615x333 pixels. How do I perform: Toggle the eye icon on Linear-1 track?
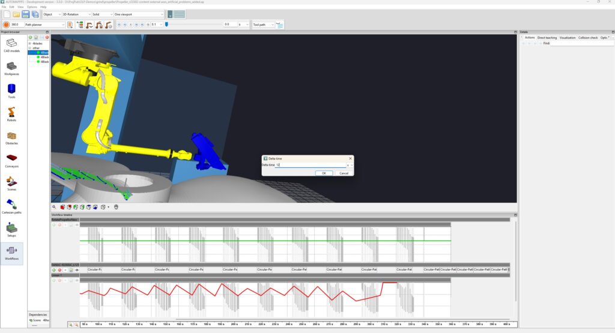(x=77, y=280)
